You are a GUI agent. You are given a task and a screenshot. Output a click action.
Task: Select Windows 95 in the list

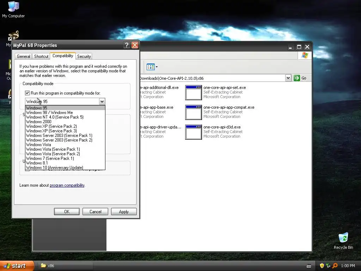[x=65, y=108]
